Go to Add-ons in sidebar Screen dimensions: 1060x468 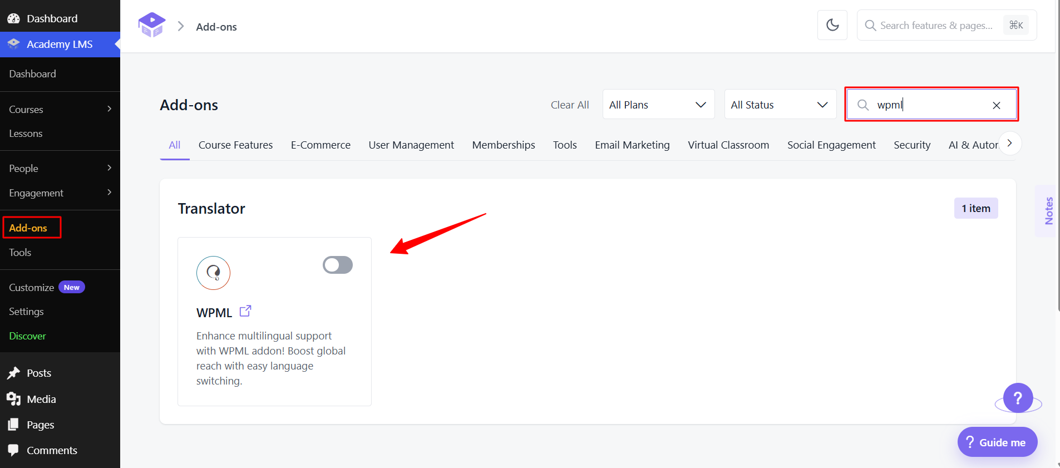(x=28, y=228)
